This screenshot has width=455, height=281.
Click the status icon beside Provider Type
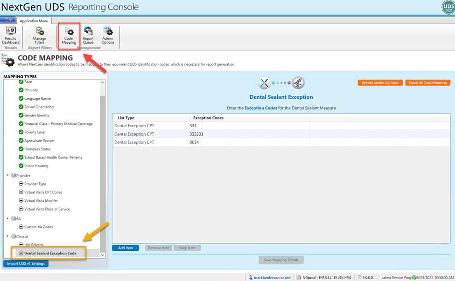pyautogui.click(x=21, y=184)
